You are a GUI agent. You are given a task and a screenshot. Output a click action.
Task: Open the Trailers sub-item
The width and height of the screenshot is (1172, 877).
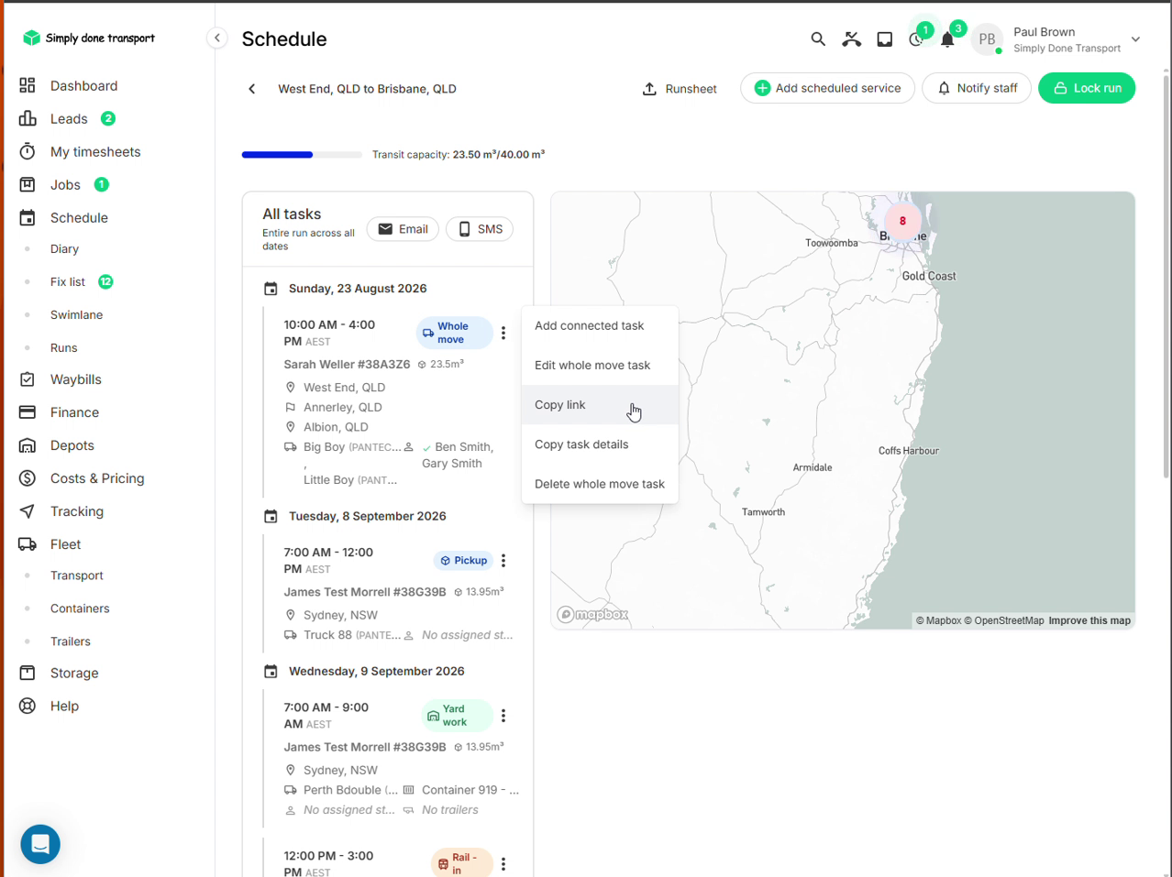point(70,641)
